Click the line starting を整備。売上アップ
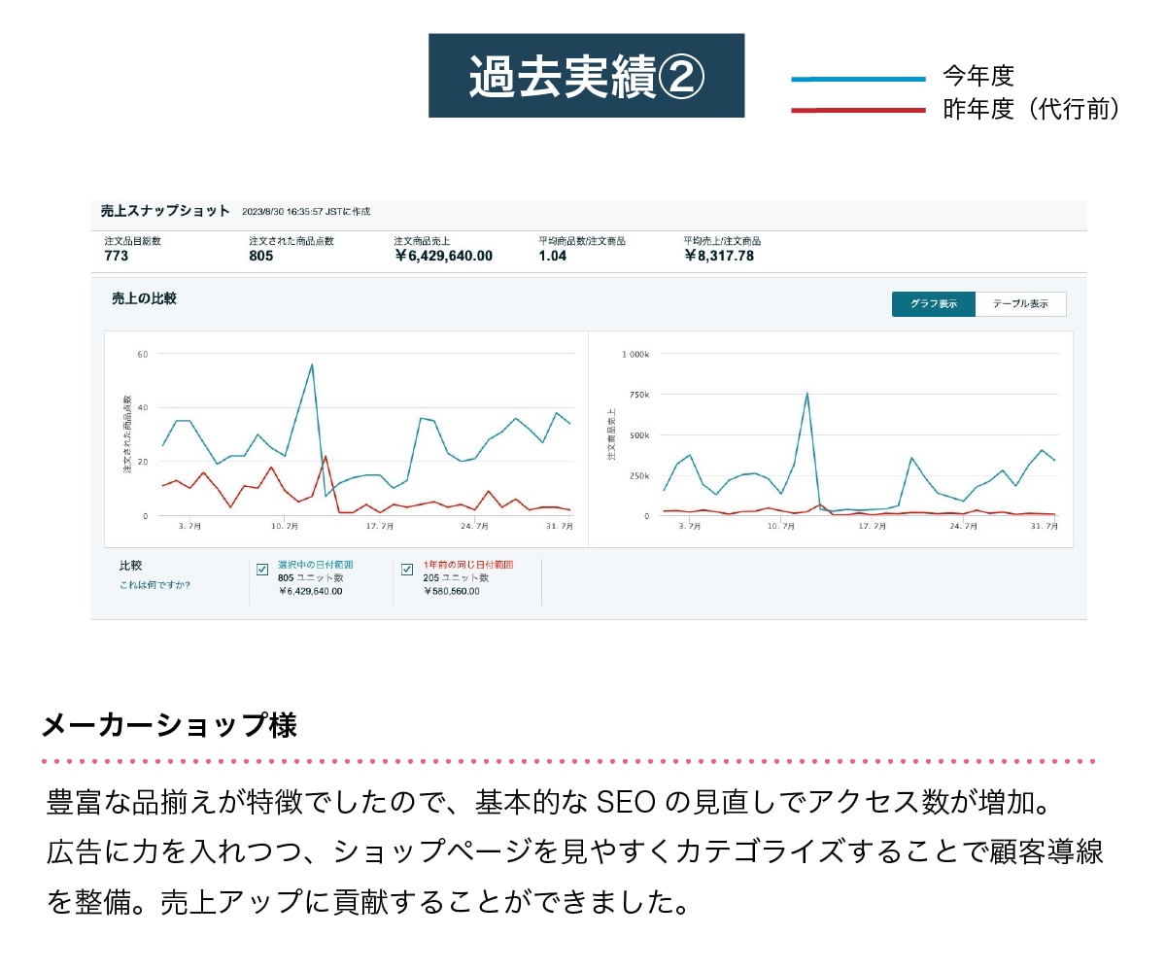This screenshot has height=972, width=1166. pyautogui.click(x=368, y=902)
